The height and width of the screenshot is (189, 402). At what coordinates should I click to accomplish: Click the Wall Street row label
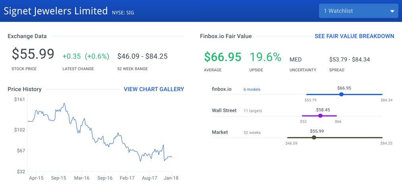click(x=224, y=111)
